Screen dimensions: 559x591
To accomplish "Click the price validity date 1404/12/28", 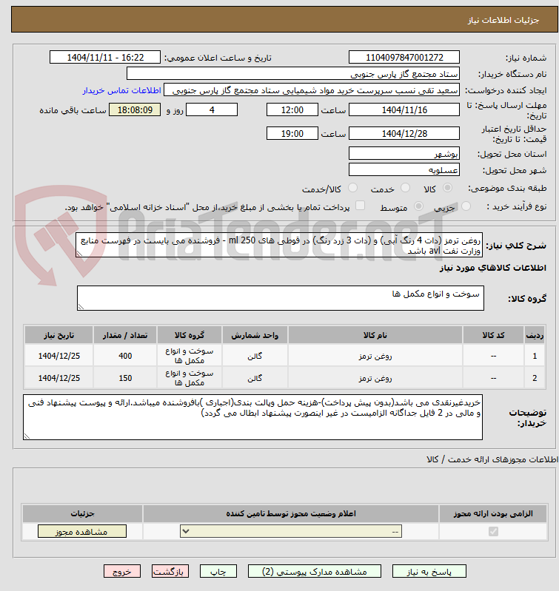I will [x=404, y=133].
